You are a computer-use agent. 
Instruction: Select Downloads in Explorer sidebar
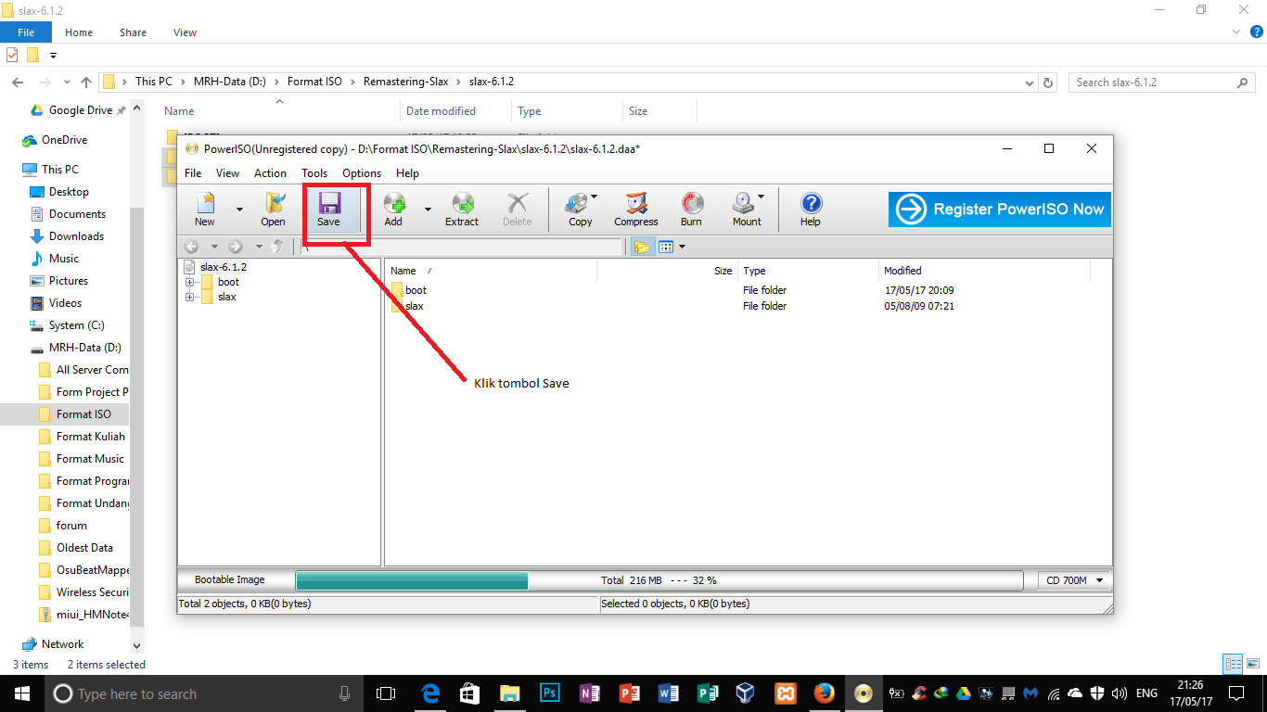pos(76,236)
